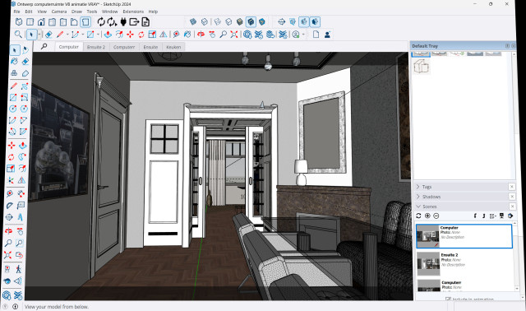Select the 3D Text tool
526x311 pixels.
(x=20, y=217)
